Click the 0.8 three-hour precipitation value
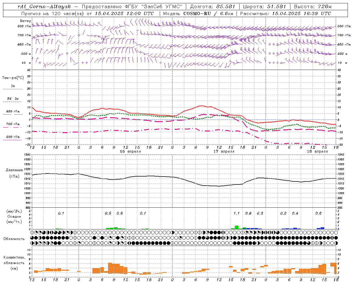This screenshot has width=352, height=282. click(248, 213)
